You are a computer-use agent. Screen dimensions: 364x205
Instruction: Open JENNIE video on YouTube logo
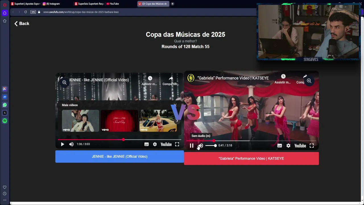(x=166, y=144)
